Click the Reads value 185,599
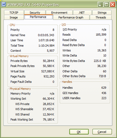 pos(101,34)
